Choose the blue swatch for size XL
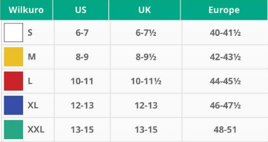 [13, 105]
